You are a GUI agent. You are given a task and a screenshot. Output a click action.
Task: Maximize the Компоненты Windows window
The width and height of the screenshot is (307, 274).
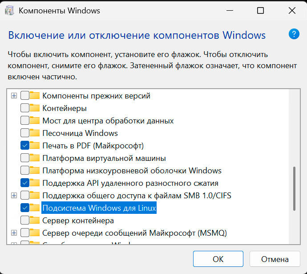[x=261, y=11]
